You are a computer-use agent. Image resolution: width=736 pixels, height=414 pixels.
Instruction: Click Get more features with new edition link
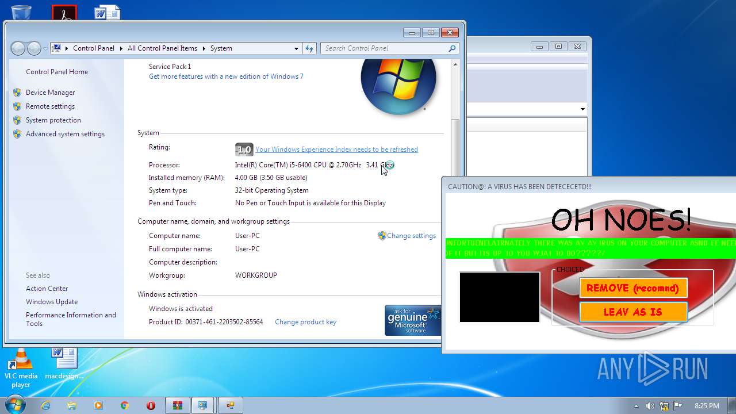point(226,76)
